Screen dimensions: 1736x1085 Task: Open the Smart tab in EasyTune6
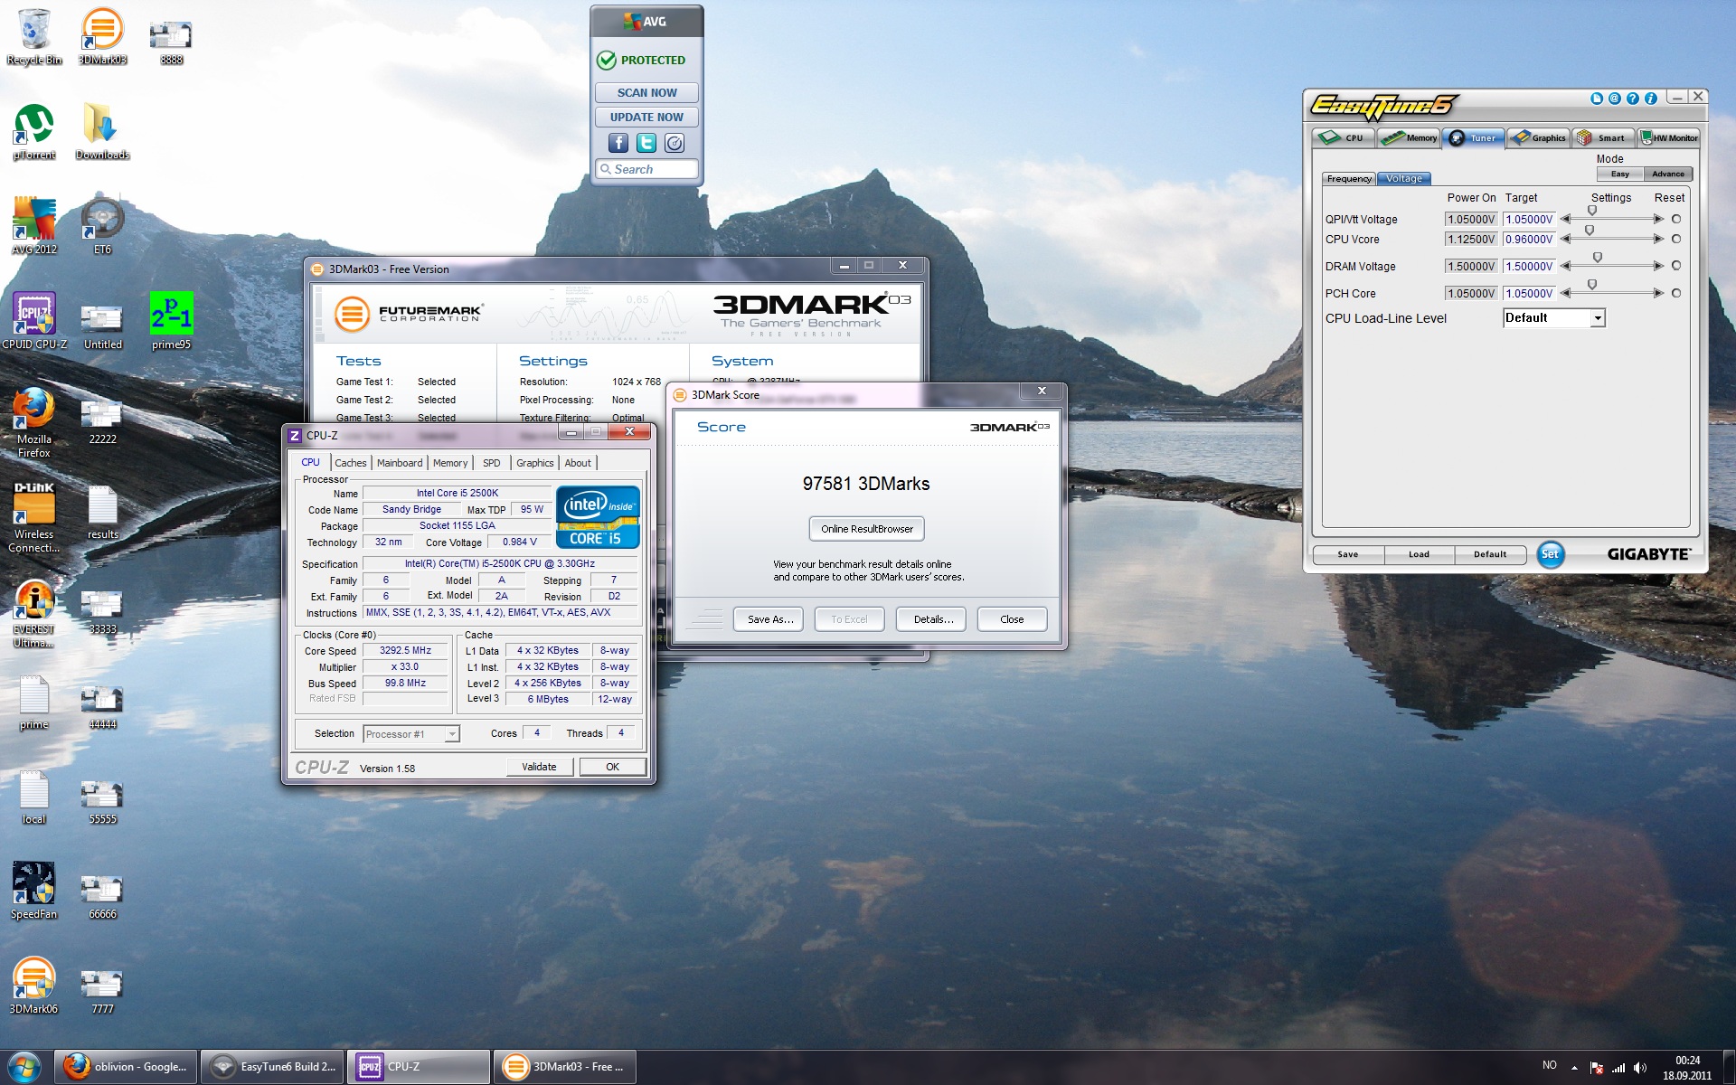(x=1603, y=137)
